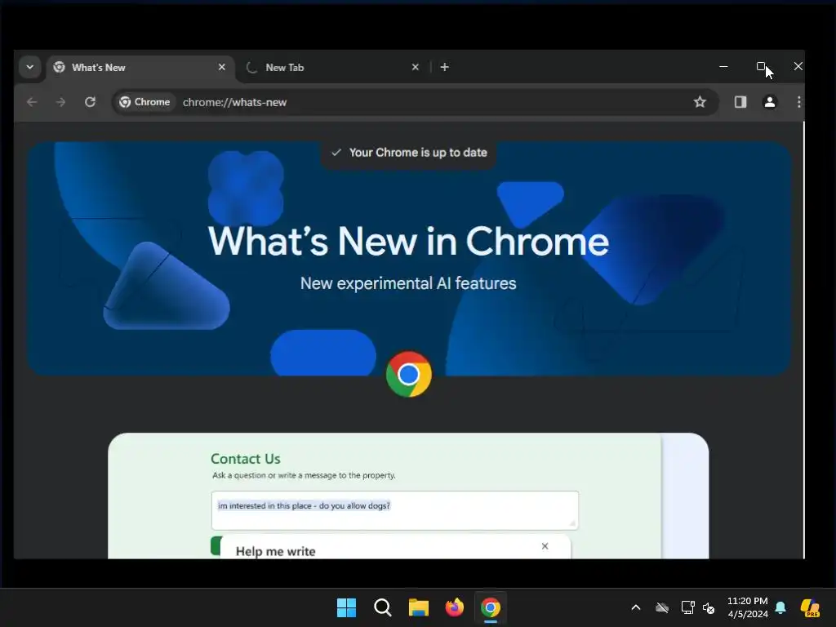This screenshot has height=627, width=836.
Task: Show hidden system tray icons
Action: pyautogui.click(x=635, y=607)
